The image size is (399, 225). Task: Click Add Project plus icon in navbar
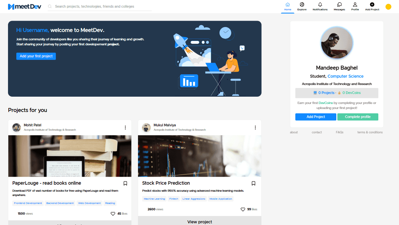[372, 5]
